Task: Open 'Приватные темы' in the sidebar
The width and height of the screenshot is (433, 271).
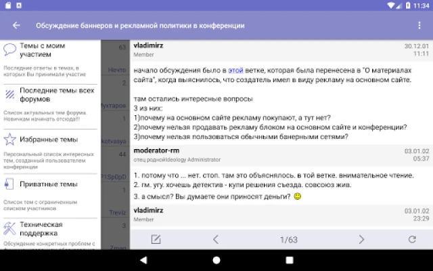Action: click(48, 184)
